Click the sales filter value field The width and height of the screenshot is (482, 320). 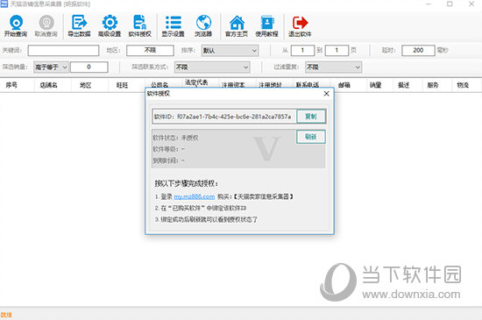pyautogui.click(x=89, y=67)
